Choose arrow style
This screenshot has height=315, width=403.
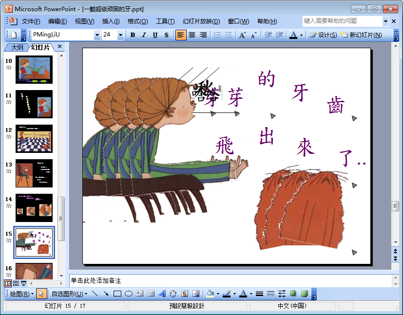pos(282,294)
